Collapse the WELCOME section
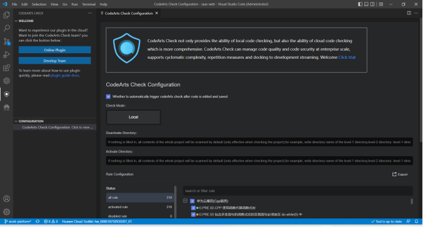The image size is (423, 227). 16,21
